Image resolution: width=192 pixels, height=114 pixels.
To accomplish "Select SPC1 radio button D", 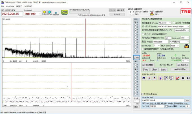I will click(135, 52).
